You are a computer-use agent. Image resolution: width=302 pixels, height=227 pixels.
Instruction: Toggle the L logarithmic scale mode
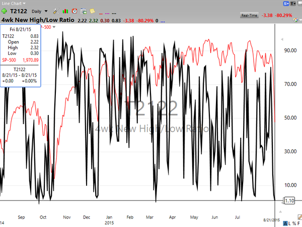(290, 223)
